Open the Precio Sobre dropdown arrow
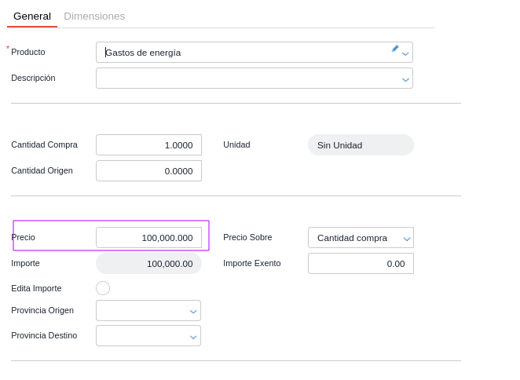The image size is (520, 380). click(x=406, y=238)
